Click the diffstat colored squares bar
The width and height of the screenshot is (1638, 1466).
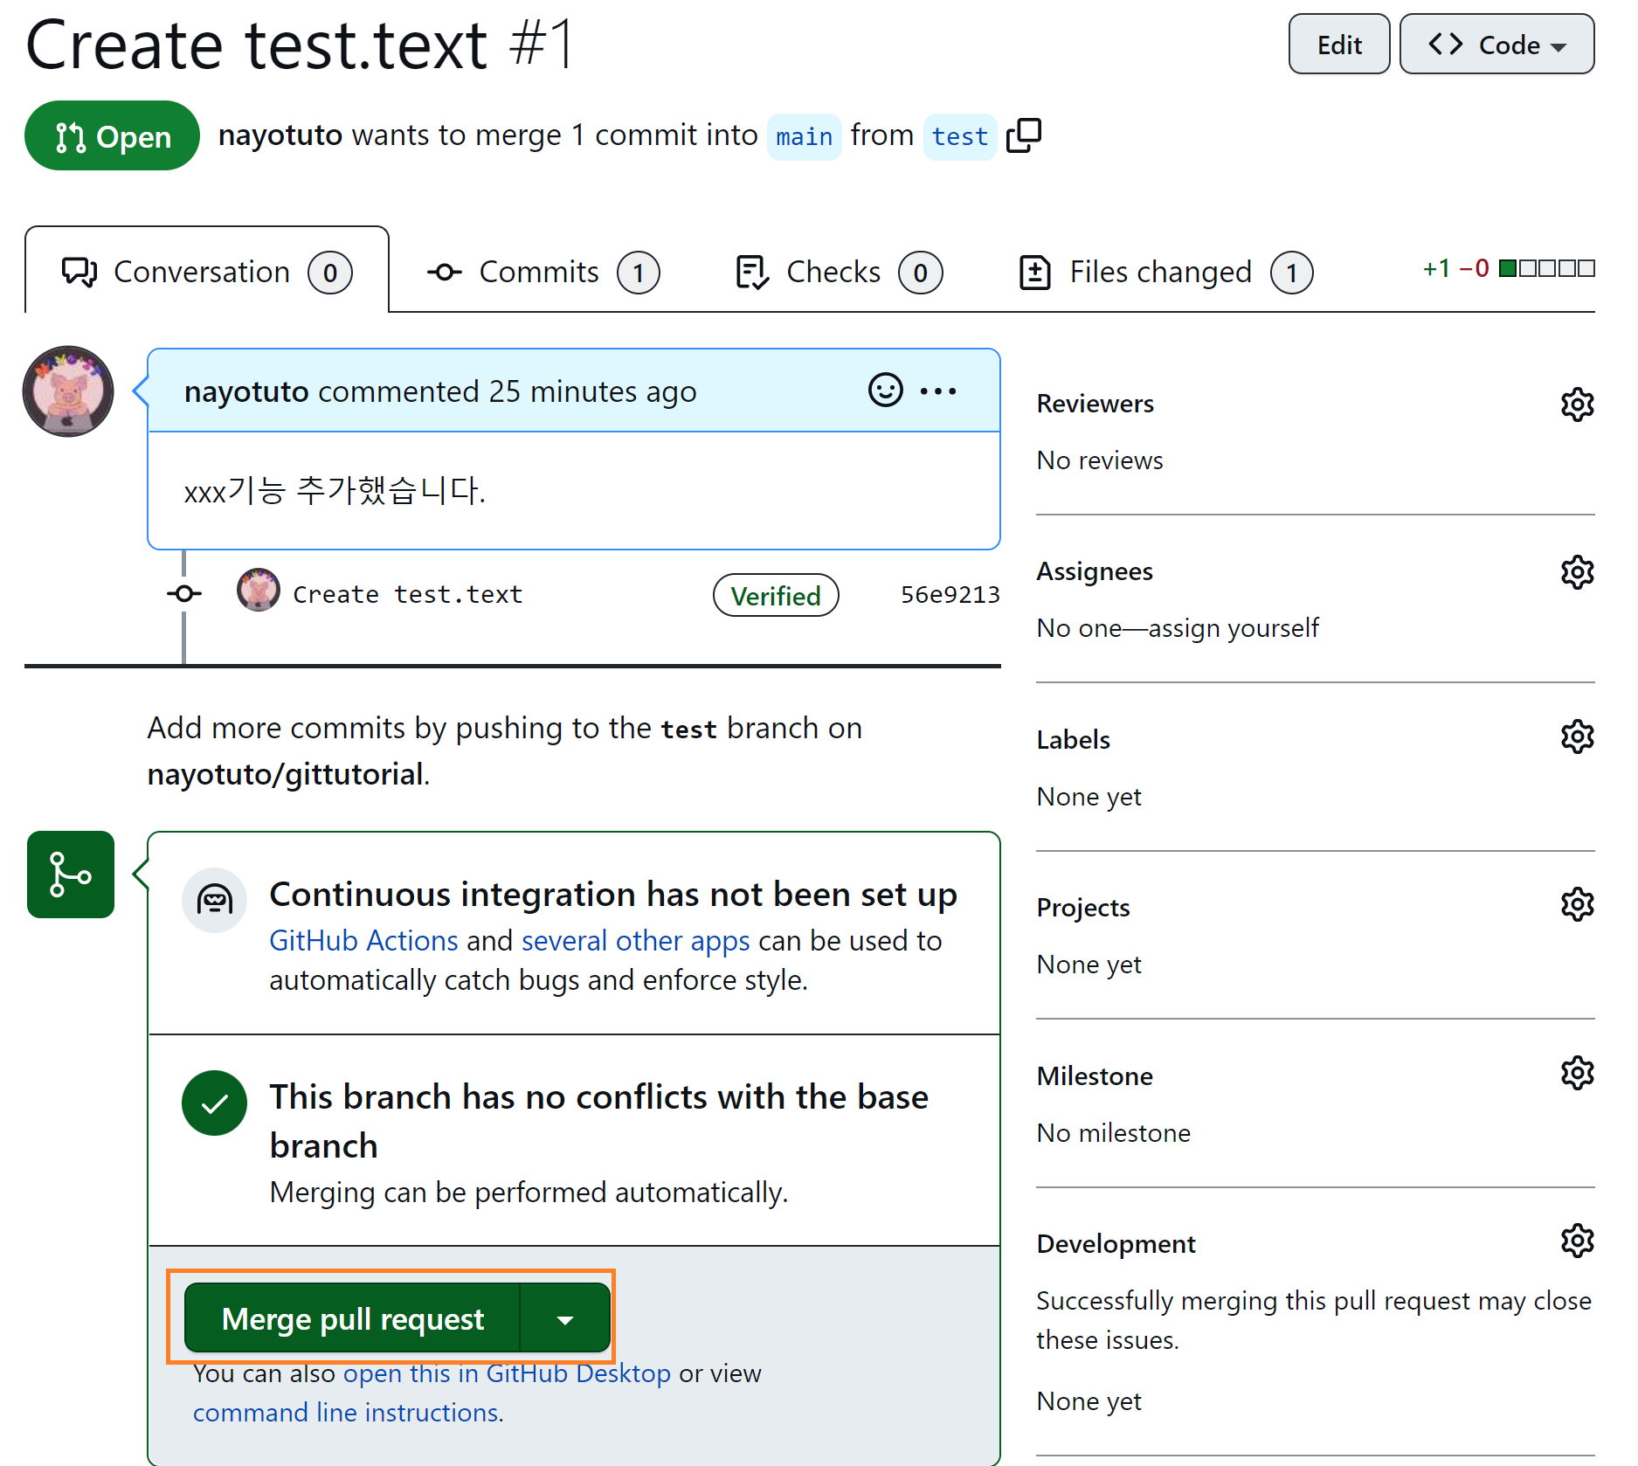tap(1546, 268)
